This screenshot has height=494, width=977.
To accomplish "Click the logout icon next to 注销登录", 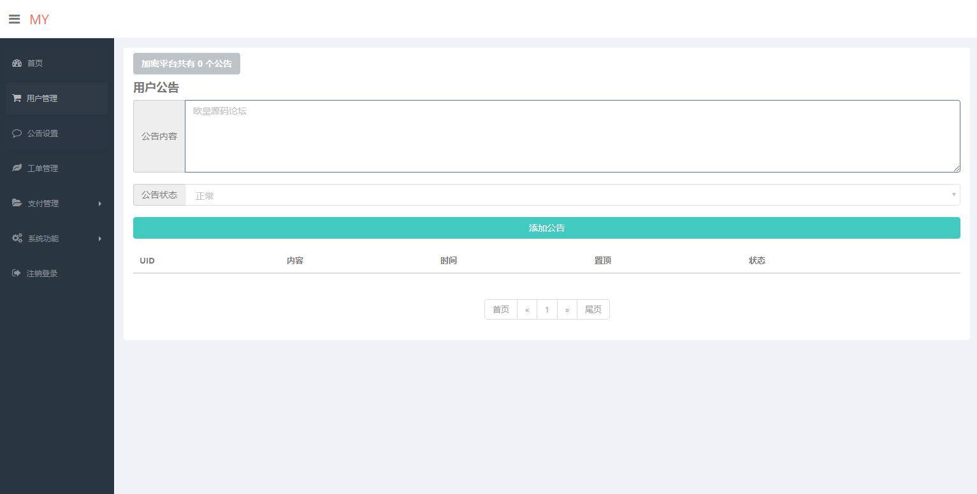I will tap(17, 273).
